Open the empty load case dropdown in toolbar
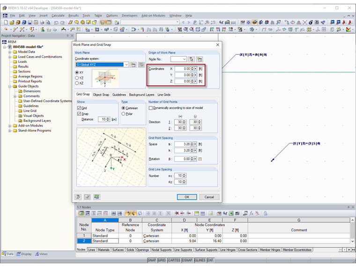The width and height of the screenshot is (356, 267). coord(178,22)
